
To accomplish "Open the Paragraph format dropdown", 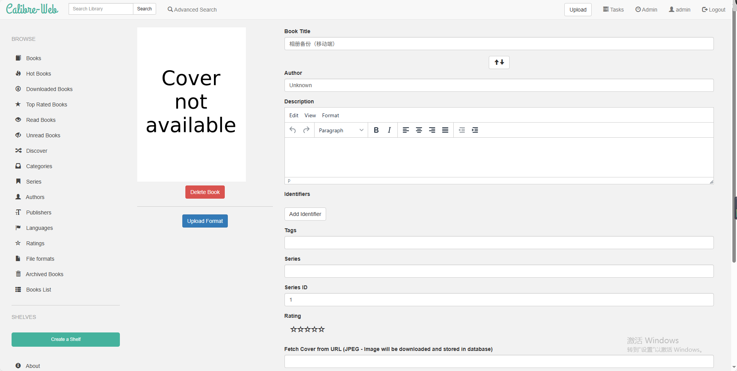I will pos(341,130).
